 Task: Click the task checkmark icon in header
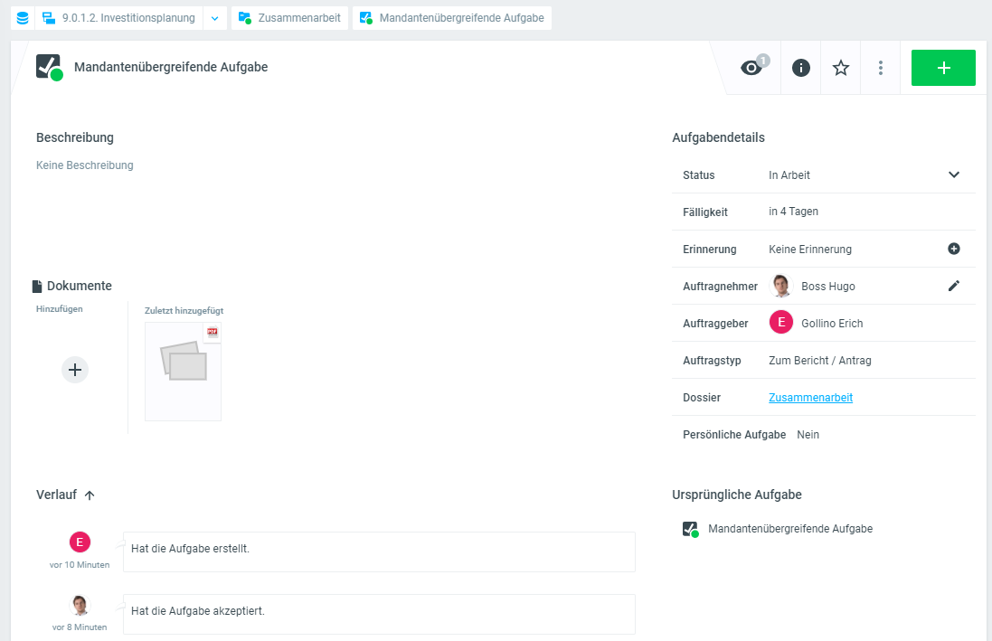(49, 67)
